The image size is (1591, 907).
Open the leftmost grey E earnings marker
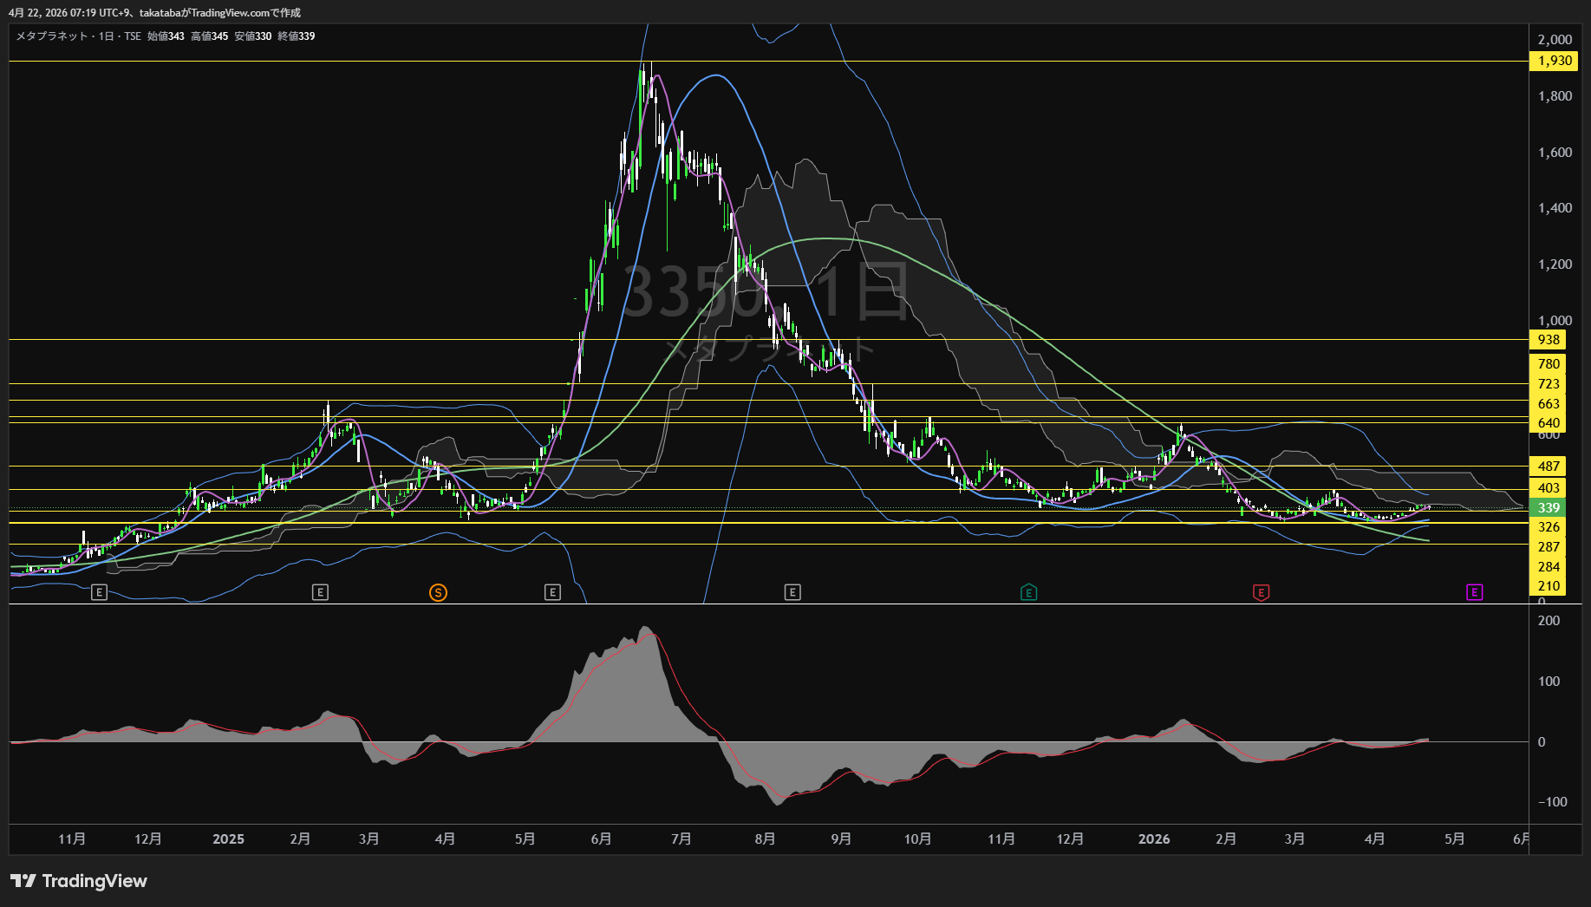(x=99, y=592)
